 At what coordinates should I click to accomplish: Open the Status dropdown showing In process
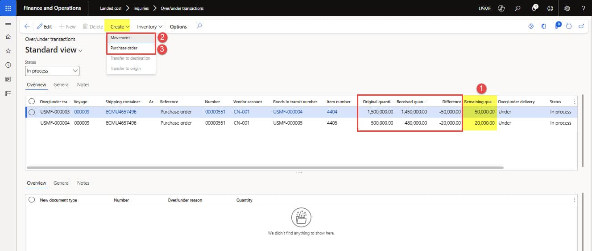(x=52, y=71)
